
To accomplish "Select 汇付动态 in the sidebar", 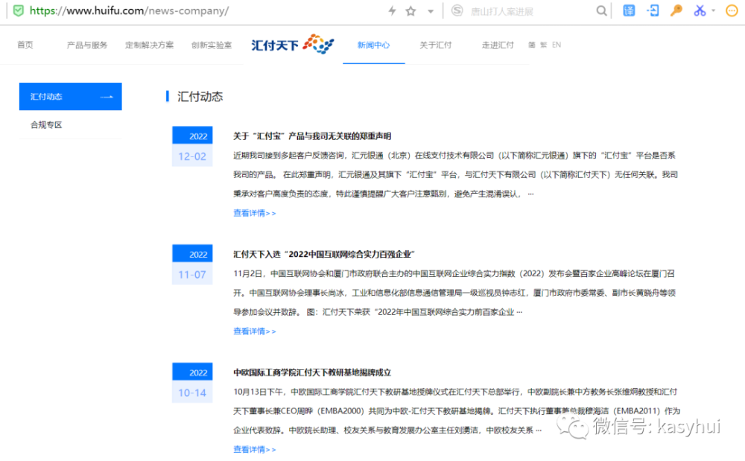I will (x=70, y=96).
